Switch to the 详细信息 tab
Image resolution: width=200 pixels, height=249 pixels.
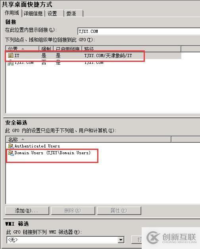pos(33,13)
